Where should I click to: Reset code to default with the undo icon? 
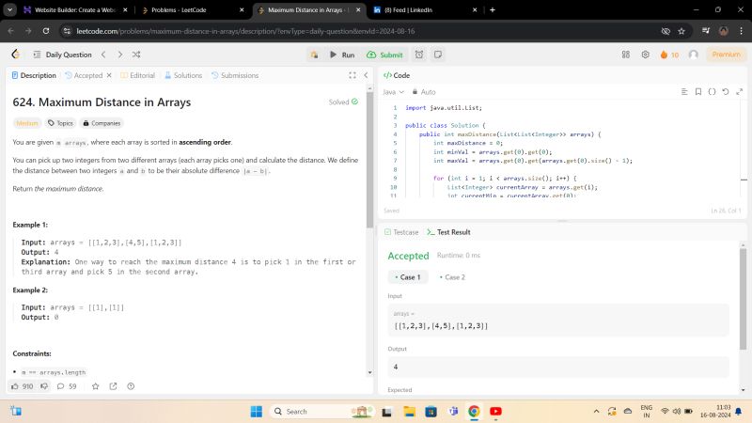click(x=725, y=92)
